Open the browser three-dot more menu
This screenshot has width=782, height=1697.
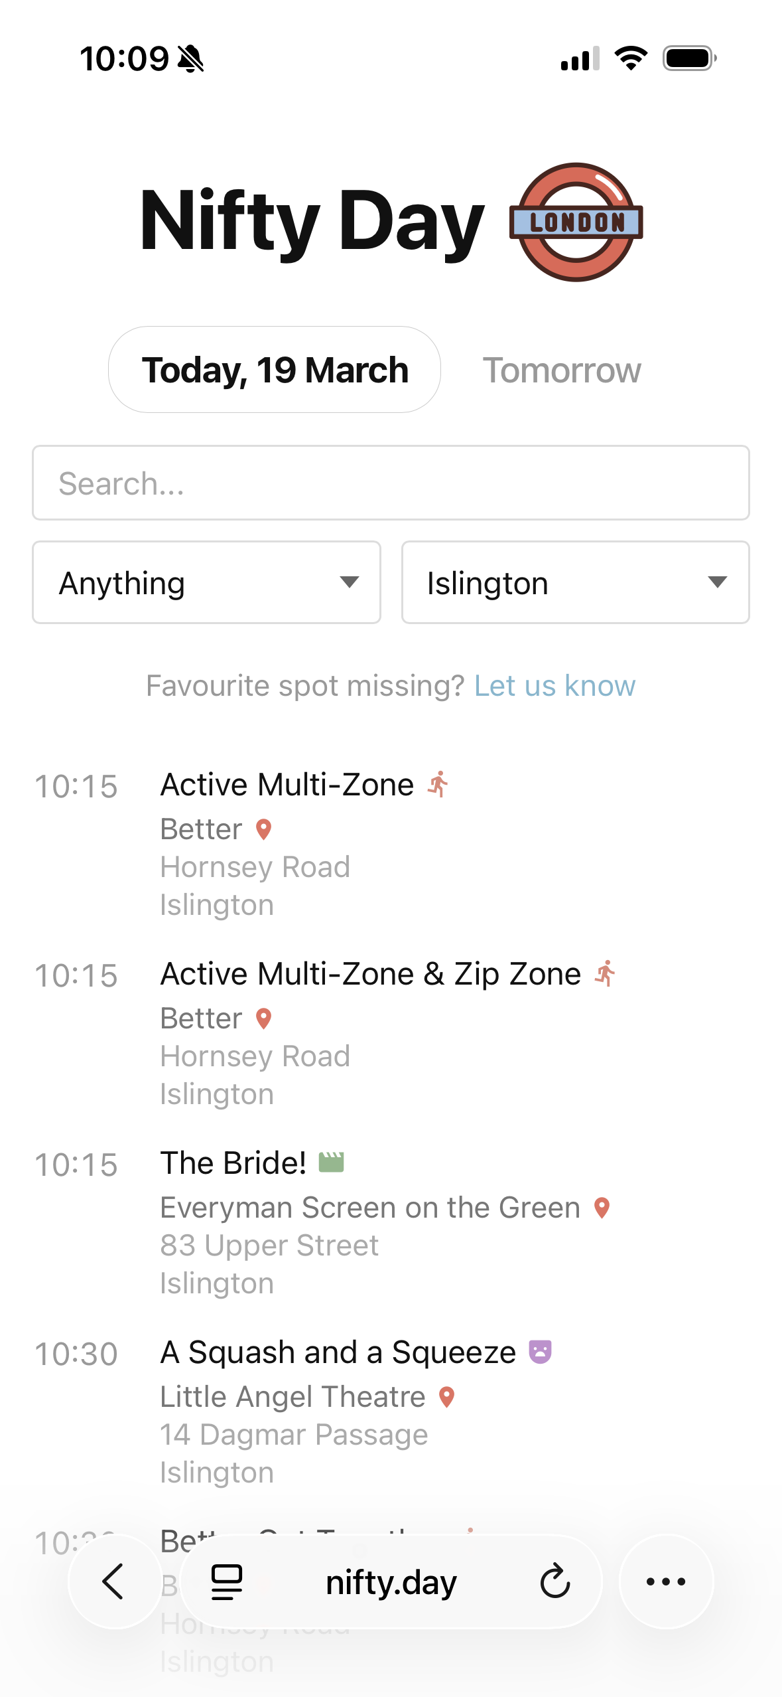(665, 1581)
